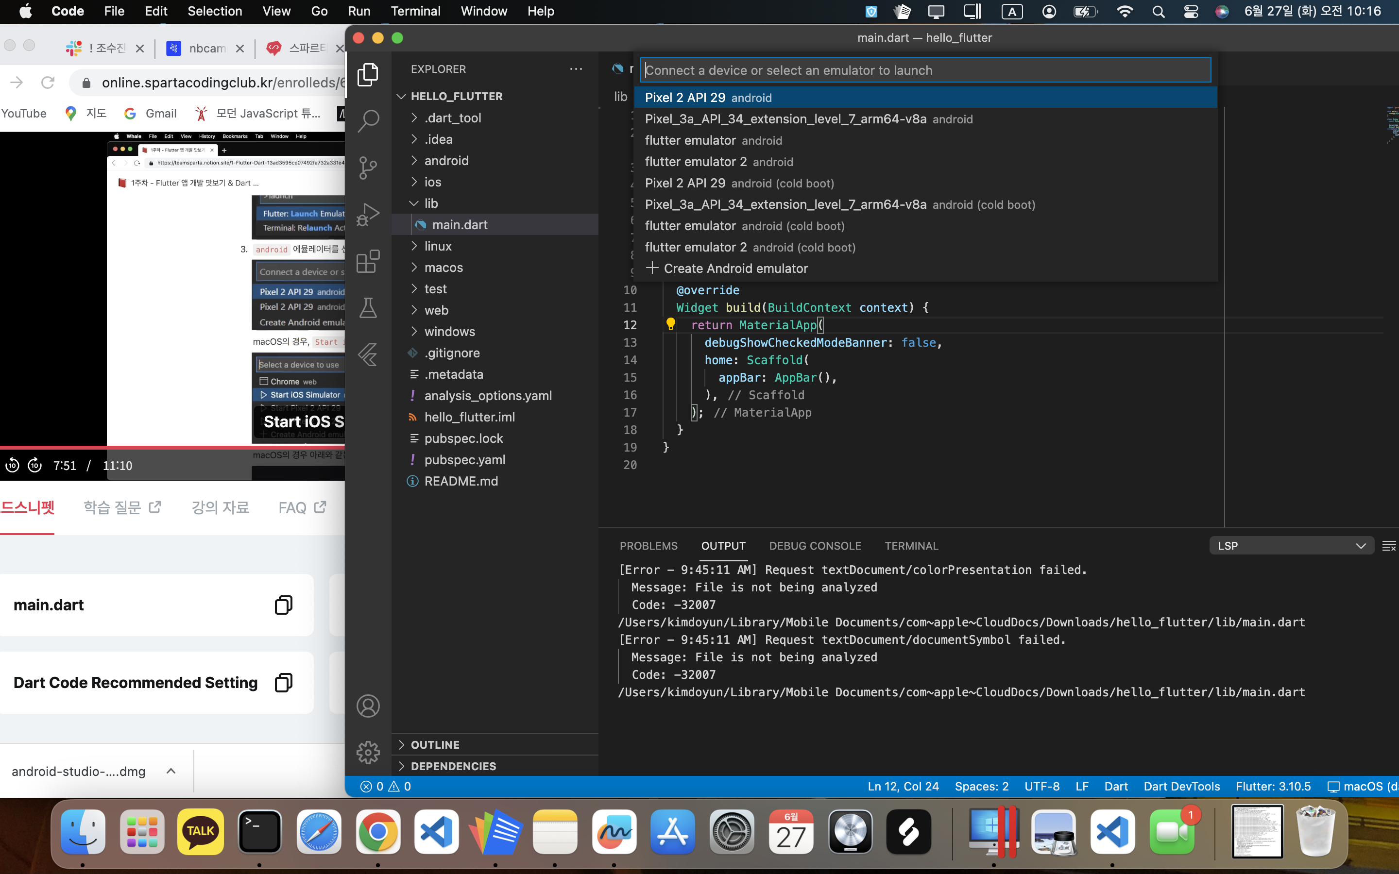
Task: Expand the android-studio dmg download options
Action: pyautogui.click(x=171, y=771)
